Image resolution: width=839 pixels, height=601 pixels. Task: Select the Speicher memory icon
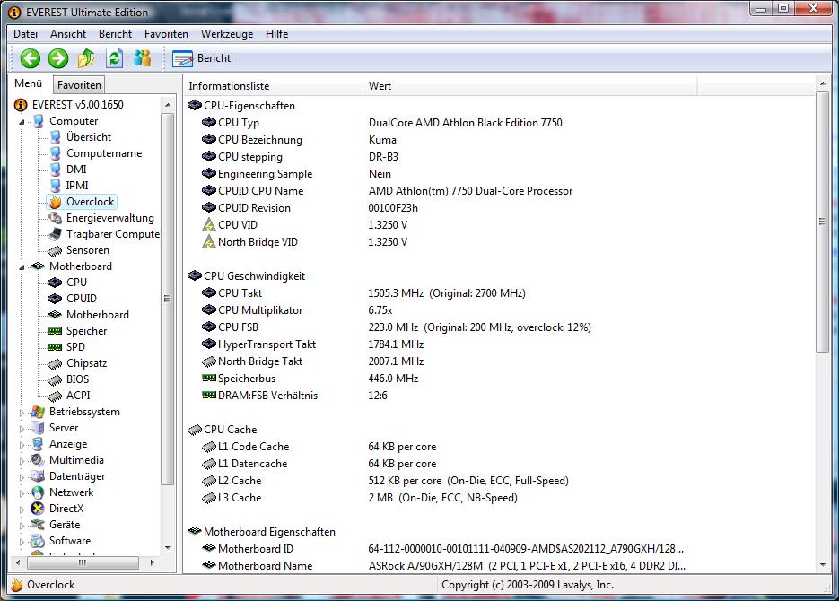click(55, 331)
